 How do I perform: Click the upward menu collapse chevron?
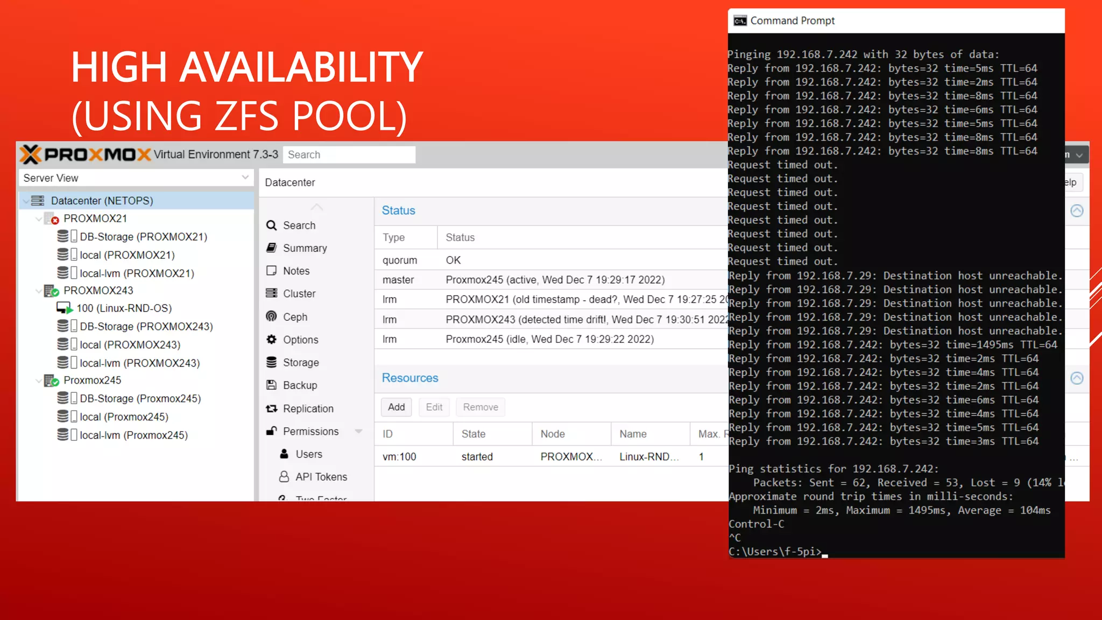(317, 207)
